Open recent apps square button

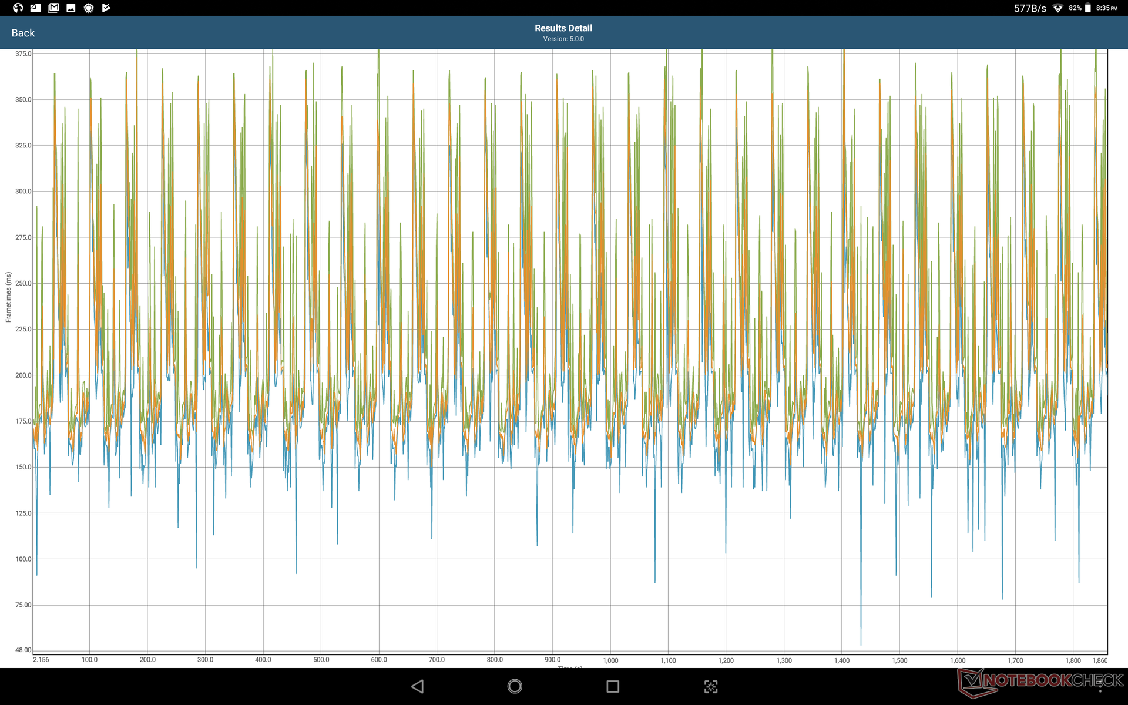point(613,686)
